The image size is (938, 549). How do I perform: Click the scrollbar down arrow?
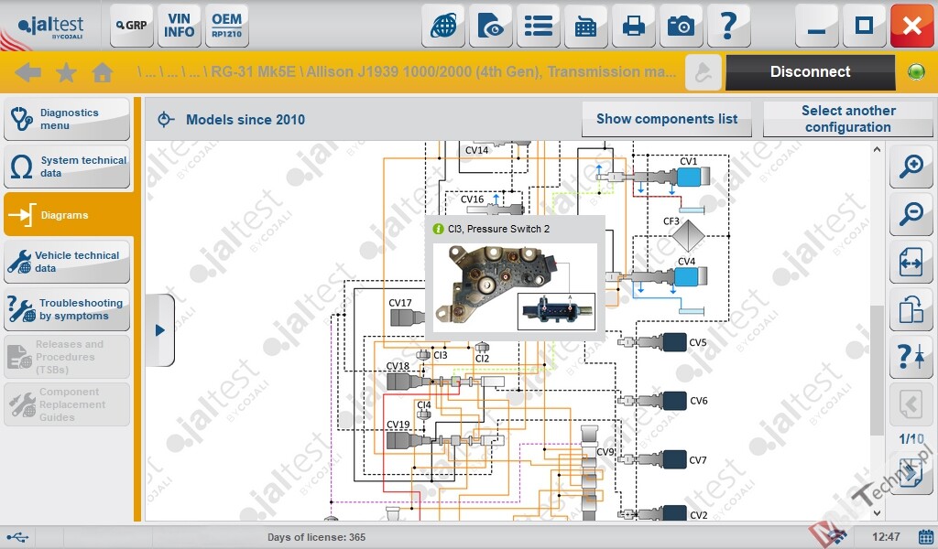tap(877, 512)
